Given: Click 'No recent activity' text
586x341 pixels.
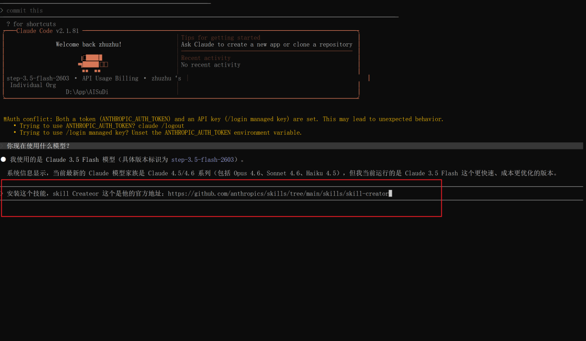Looking at the screenshot, I should pyautogui.click(x=211, y=65).
